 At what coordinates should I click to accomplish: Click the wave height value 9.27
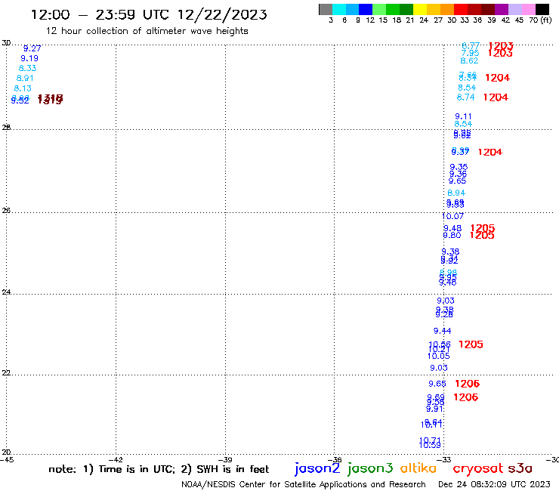click(32, 48)
